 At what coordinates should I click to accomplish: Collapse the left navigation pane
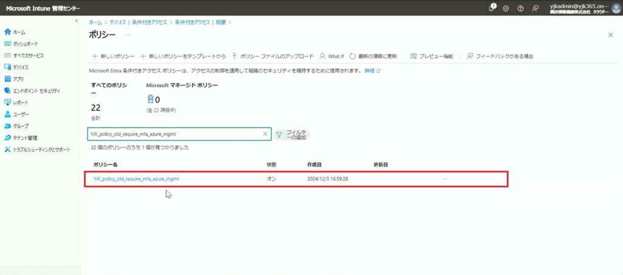pyautogui.click(x=77, y=21)
